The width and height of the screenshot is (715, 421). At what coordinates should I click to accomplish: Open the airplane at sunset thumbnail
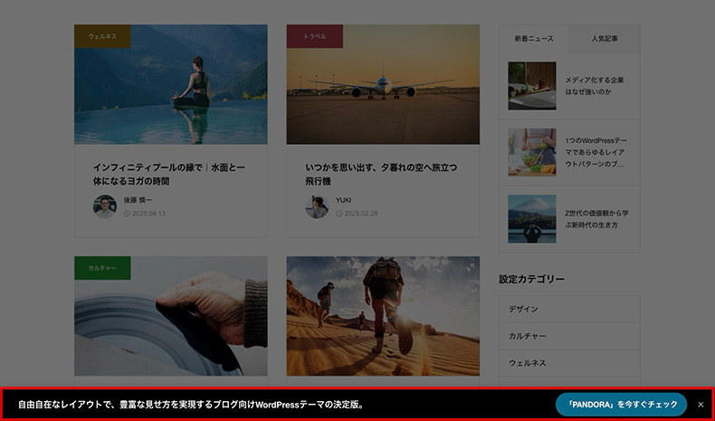pos(383,84)
